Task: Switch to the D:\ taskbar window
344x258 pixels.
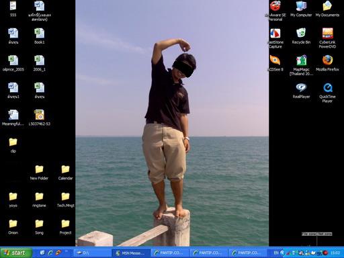Action: pos(92,253)
